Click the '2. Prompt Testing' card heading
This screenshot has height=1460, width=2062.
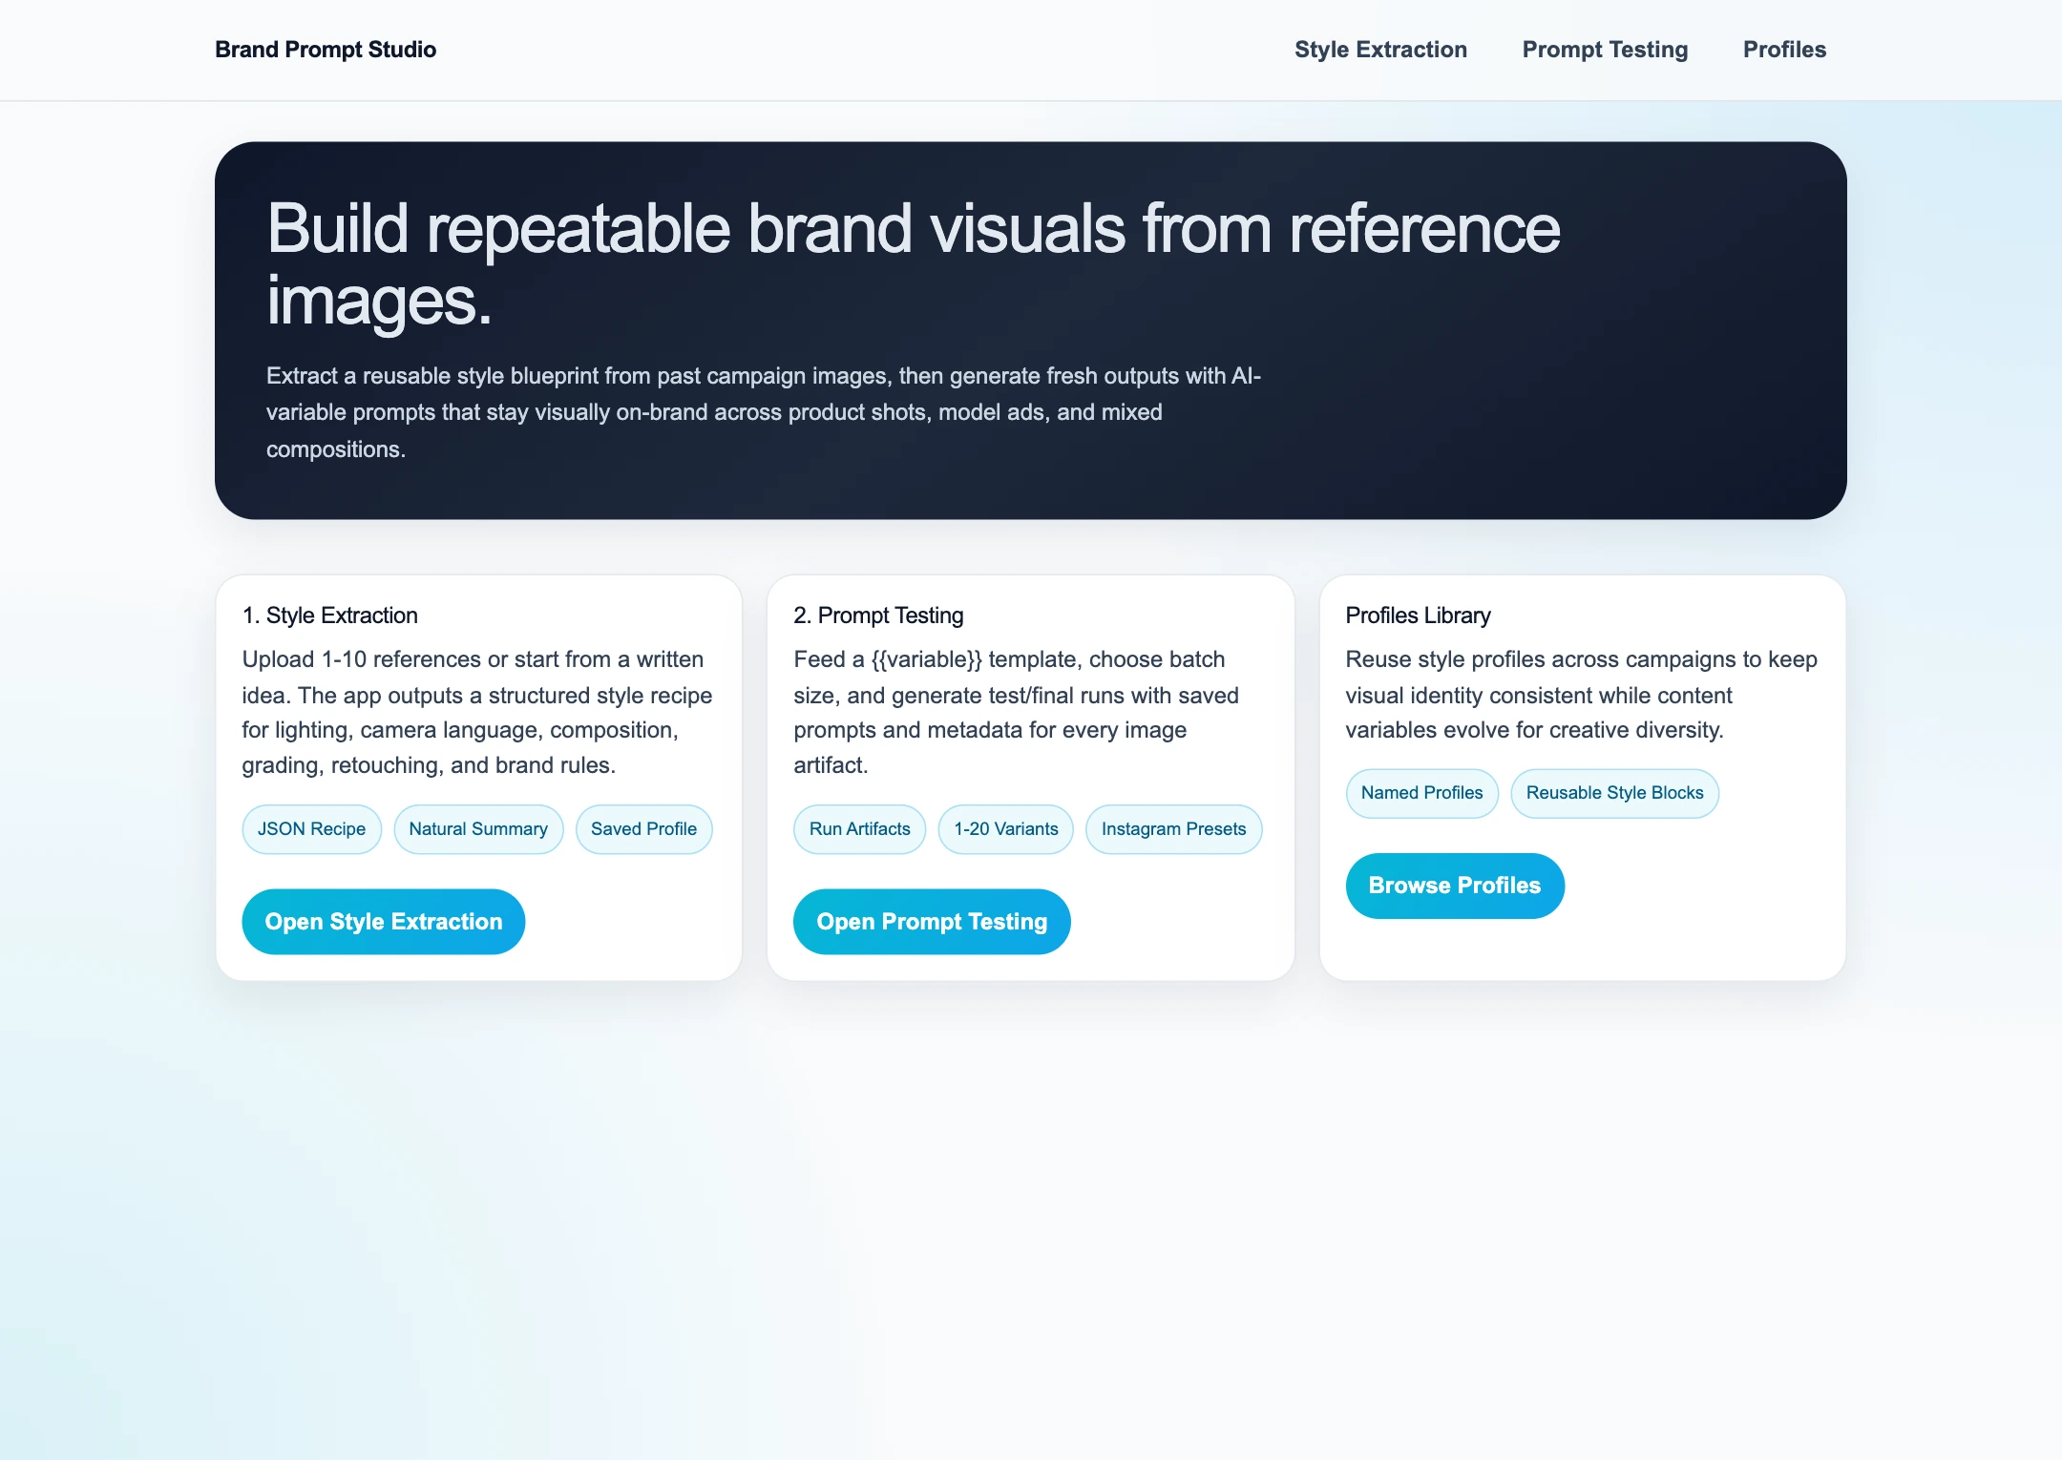coord(878,615)
